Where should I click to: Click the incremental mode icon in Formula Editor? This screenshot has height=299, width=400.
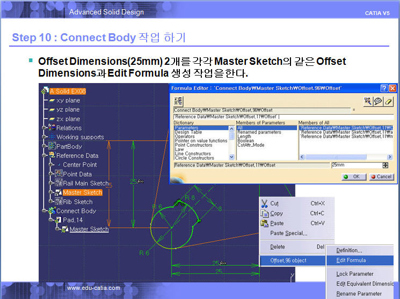[178, 101]
